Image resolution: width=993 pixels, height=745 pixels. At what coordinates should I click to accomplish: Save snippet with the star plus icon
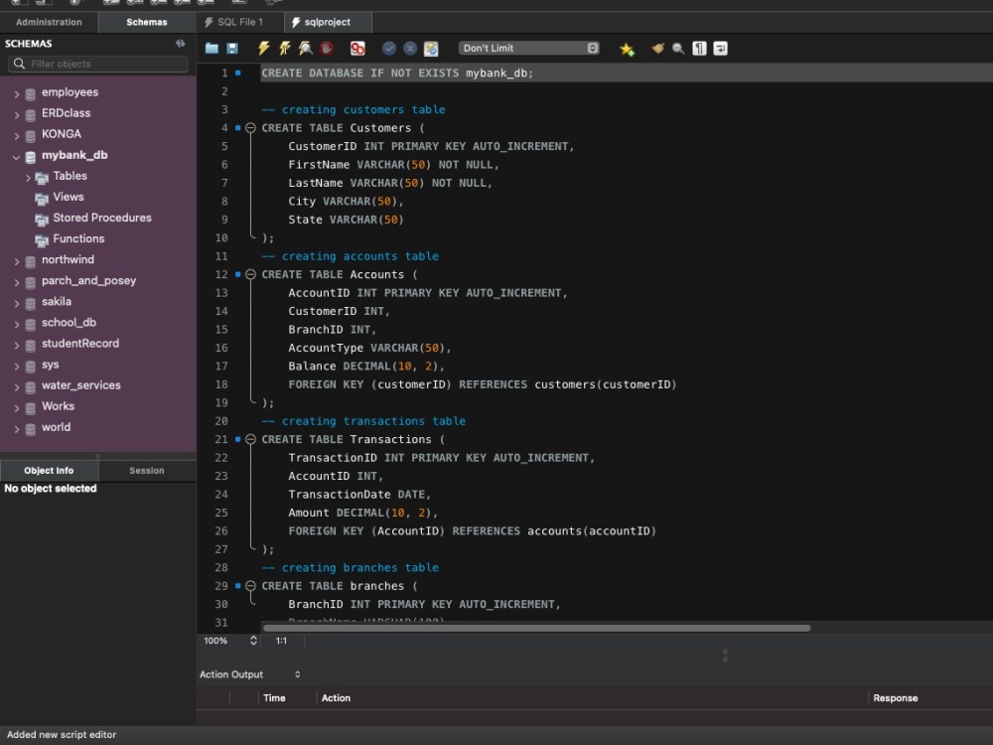click(627, 49)
